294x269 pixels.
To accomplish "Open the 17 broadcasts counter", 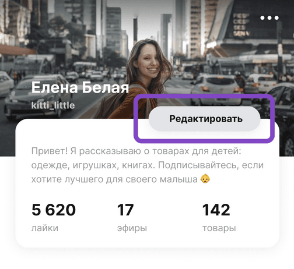I will 125,210.
